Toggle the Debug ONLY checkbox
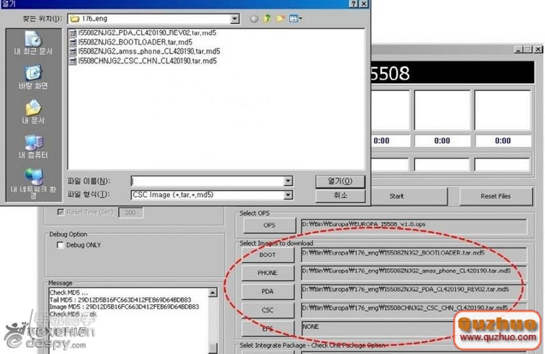Screen dimensions: 545x354 (x=61, y=245)
